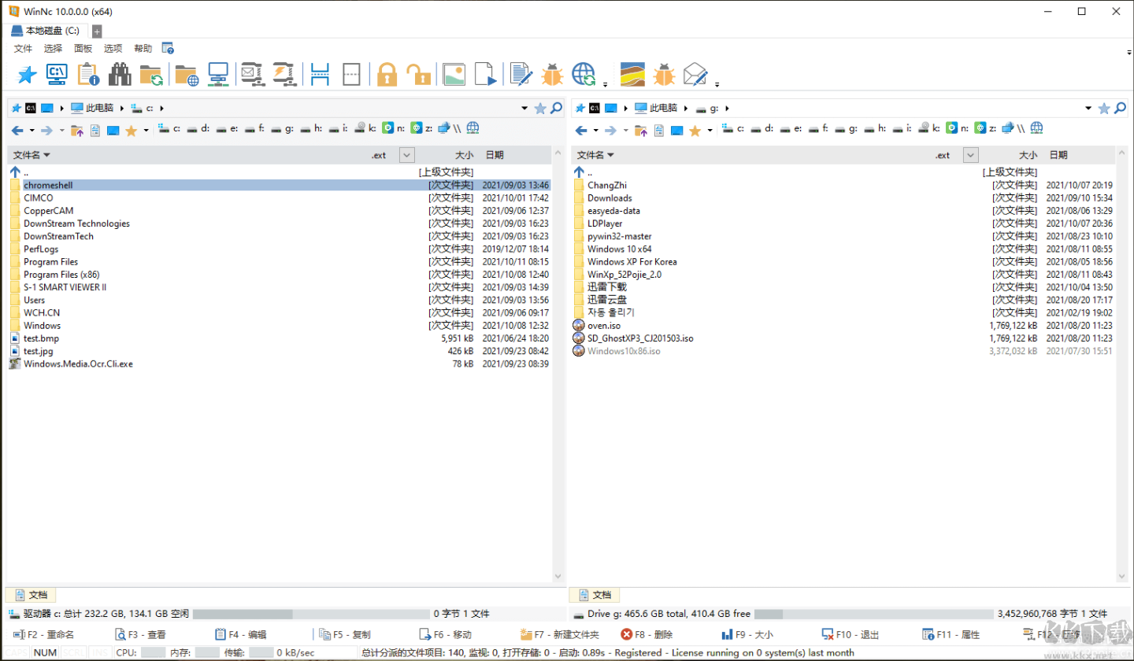
Task: Expand breadcrumb arrow after c: in left panel
Action: (161, 109)
